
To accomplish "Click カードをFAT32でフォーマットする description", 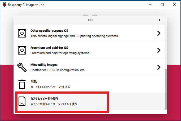I will tap(50, 87).
